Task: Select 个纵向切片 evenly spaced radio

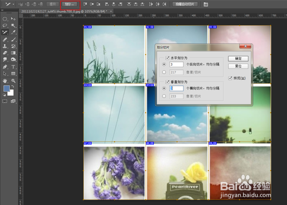Action: [x=164, y=64]
